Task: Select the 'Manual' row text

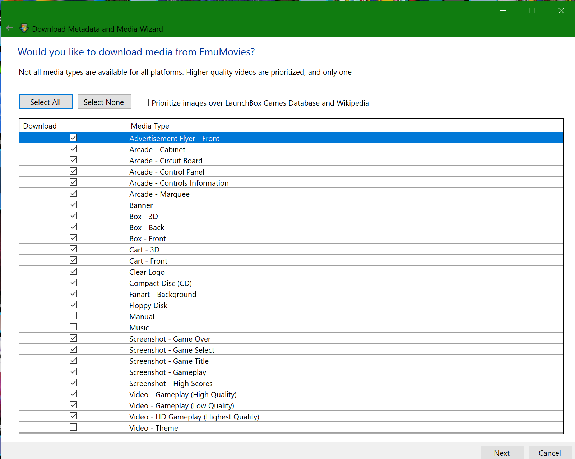Action: point(142,317)
